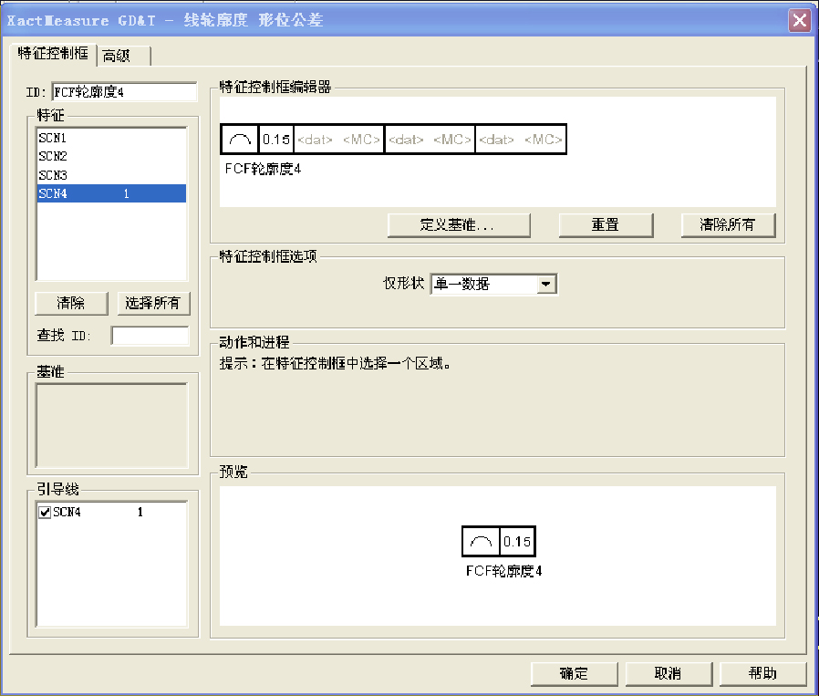Select the 0.15 tolerance cell in the editor
819x696 pixels.
click(x=275, y=139)
